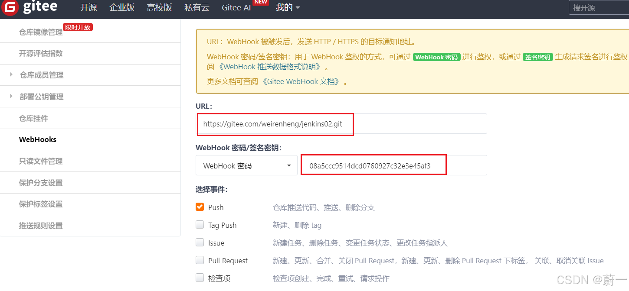The width and height of the screenshot is (629, 291).
Task: Open 部署公钥管理 sidebar entry
Action: (42, 97)
